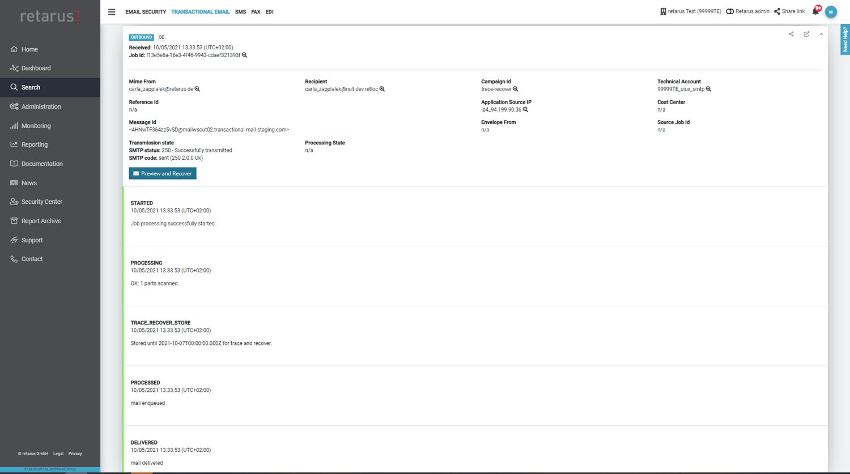Click the STARTED event heading

[x=142, y=203]
